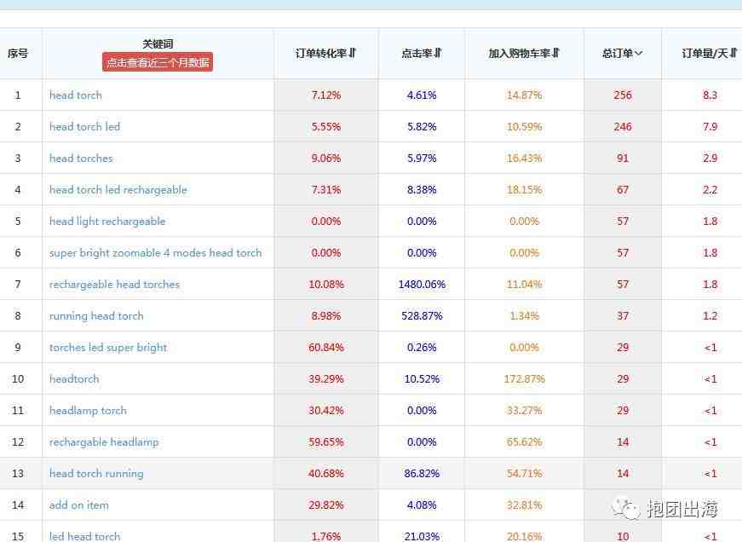Open 'rechargable headlamp' keyword link
This screenshot has width=742, height=542.
coord(104,442)
